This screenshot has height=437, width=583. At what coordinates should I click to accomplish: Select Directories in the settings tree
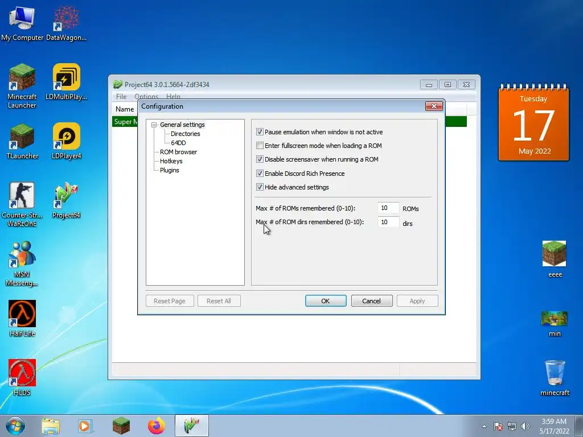click(185, 134)
